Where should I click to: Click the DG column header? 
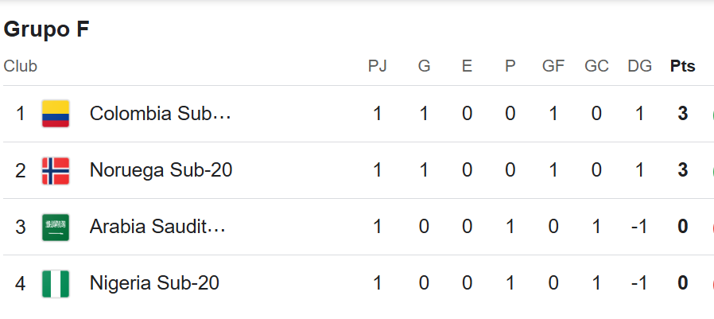639,67
